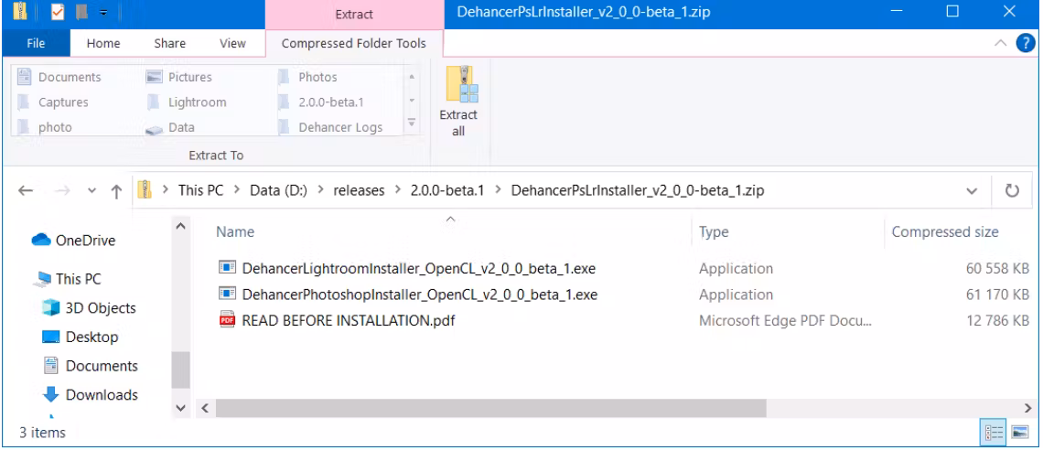Click the Extract all button
This screenshot has width=1043, height=450.
(x=458, y=101)
